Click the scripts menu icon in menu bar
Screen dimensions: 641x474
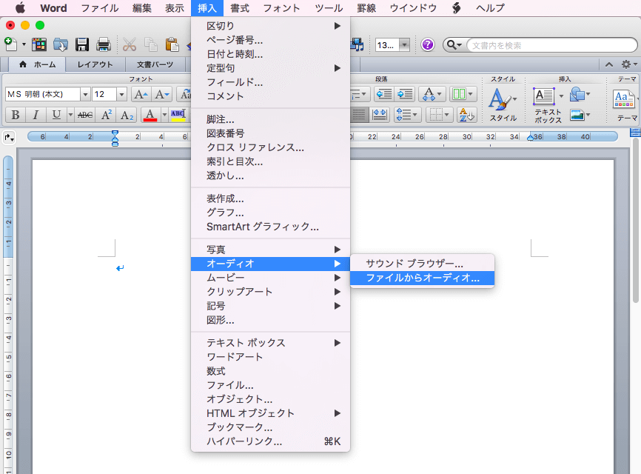pyautogui.click(x=456, y=7)
